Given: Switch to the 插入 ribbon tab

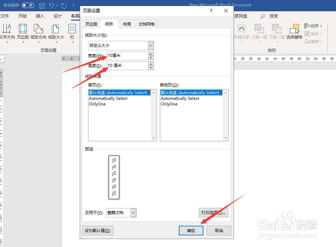Looking at the screenshot, I should tap(40, 16).
